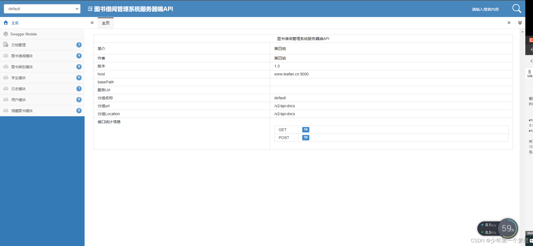
Task: Click the badge 6 beside 学生模块
Action: [x=79, y=78]
